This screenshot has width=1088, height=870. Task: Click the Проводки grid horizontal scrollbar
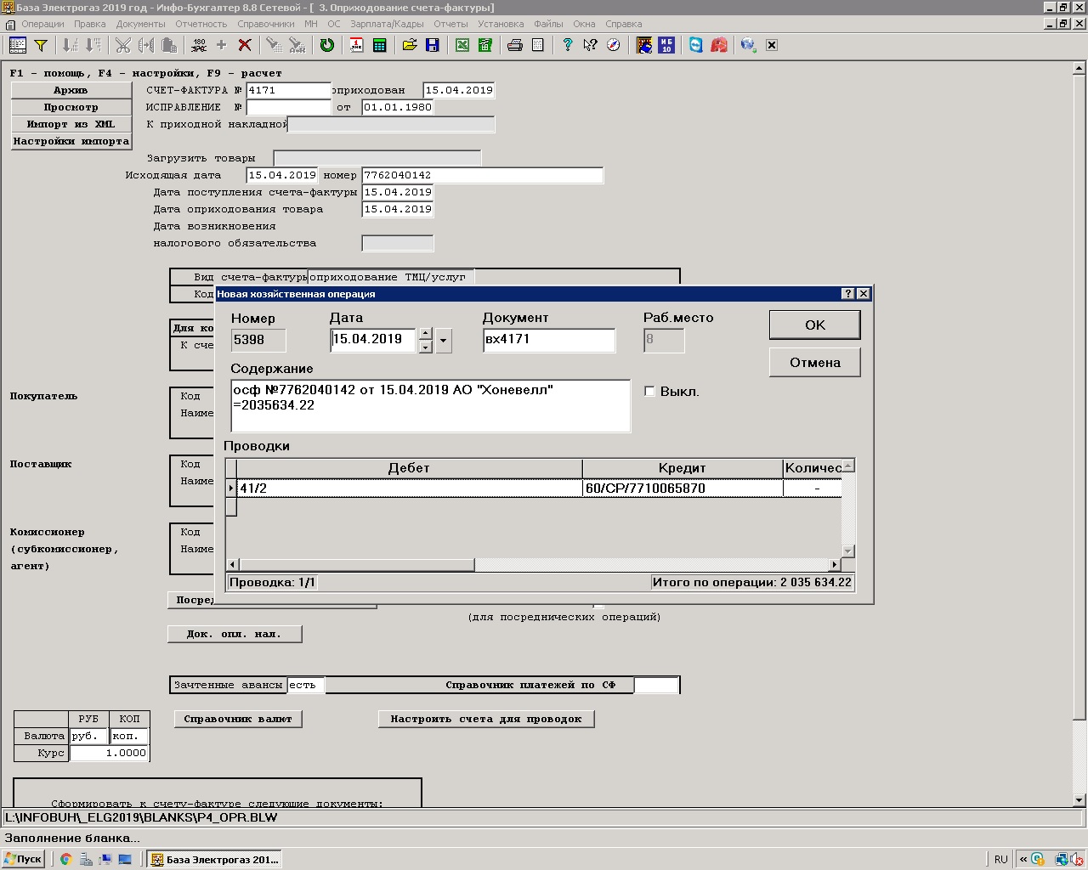(534, 565)
